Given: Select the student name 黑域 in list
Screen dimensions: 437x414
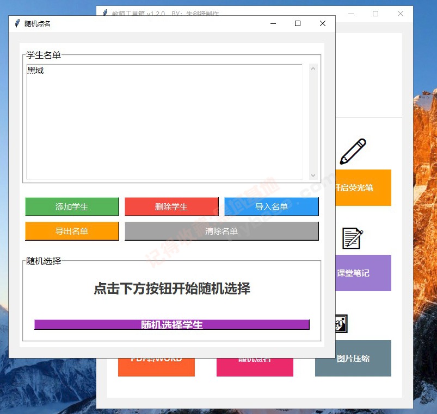Looking at the screenshot, I should coord(35,70).
